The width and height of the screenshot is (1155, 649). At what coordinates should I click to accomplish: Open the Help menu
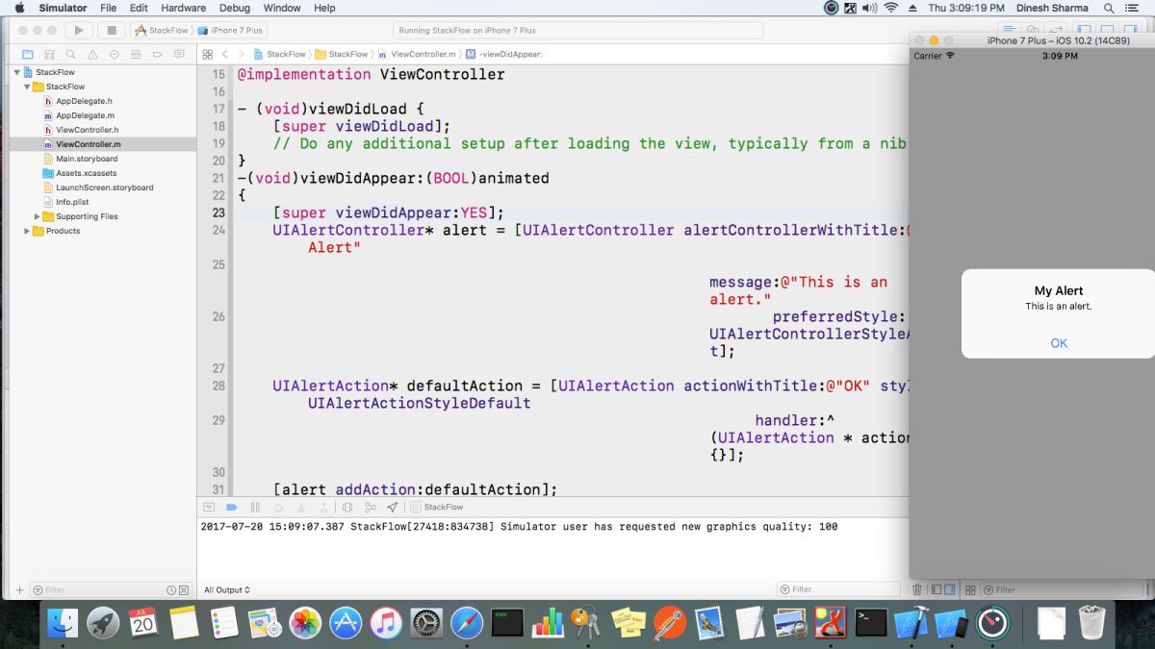click(325, 8)
